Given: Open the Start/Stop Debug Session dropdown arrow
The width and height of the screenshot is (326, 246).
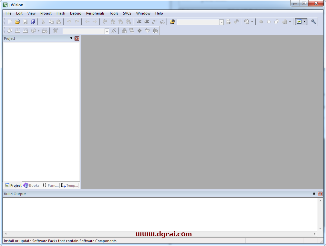Looking at the screenshot, I should (x=252, y=22).
